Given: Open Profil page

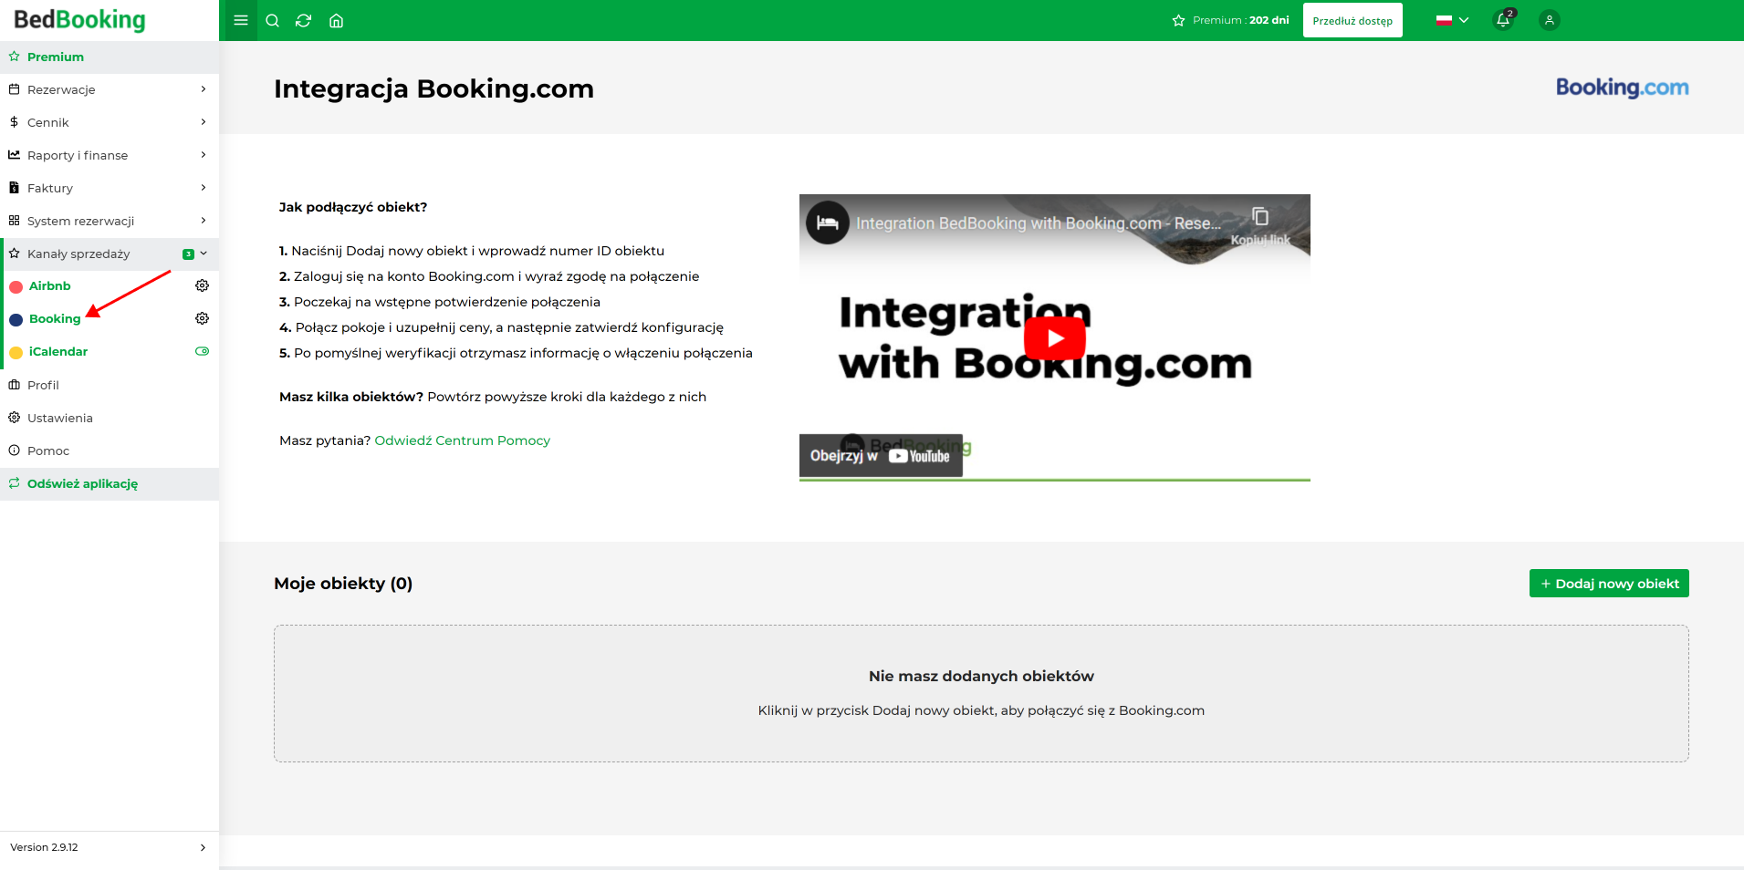Looking at the screenshot, I should (x=110, y=385).
